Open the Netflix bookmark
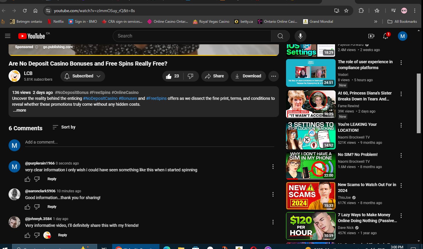This screenshot has width=423, height=249. tap(55, 22)
